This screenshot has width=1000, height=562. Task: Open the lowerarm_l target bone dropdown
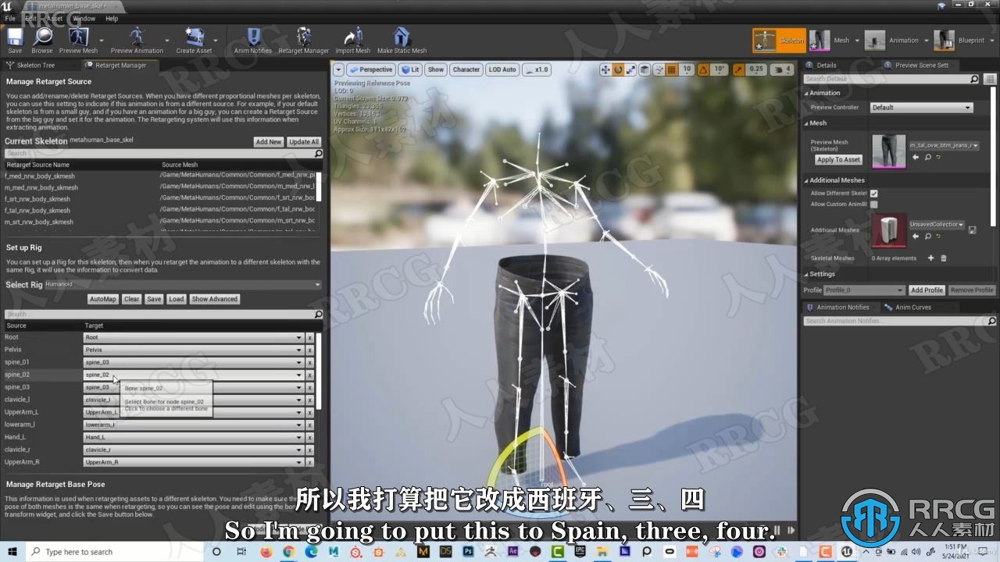(x=193, y=425)
